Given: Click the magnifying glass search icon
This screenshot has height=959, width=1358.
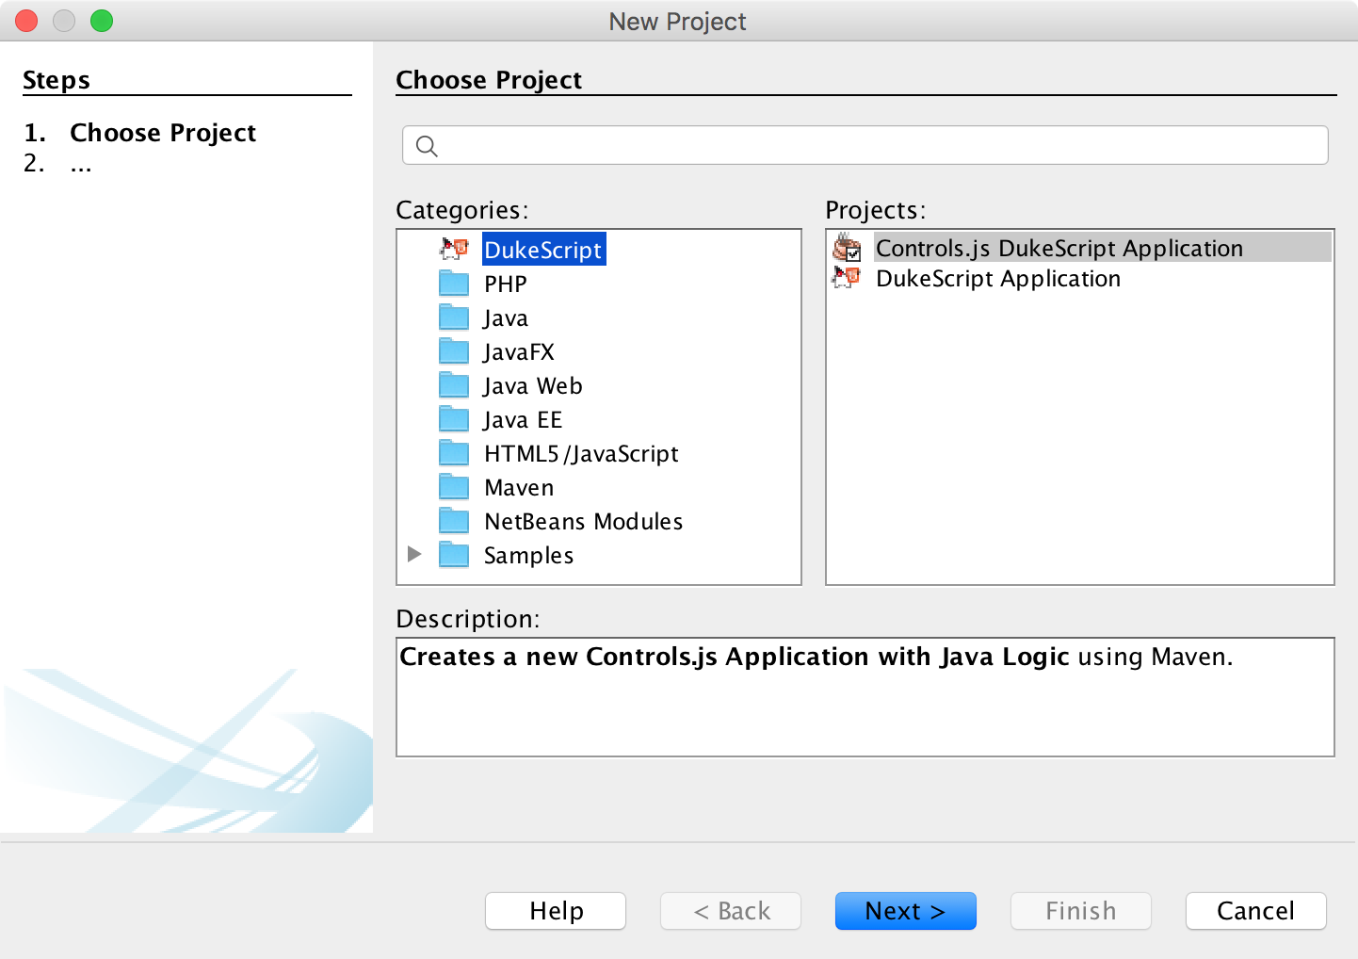Looking at the screenshot, I should [427, 146].
